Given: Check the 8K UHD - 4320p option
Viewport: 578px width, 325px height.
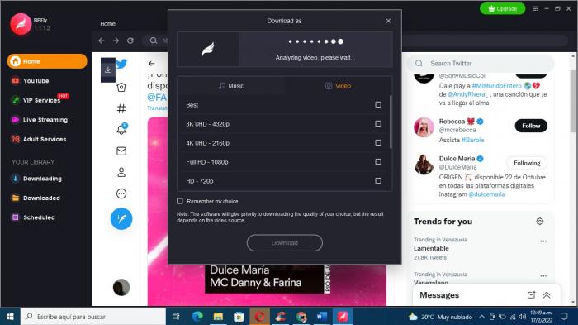Looking at the screenshot, I should (x=378, y=124).
